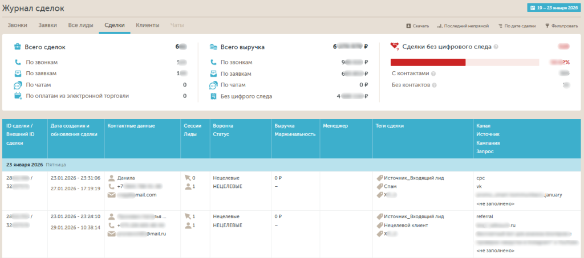
Task: Click the coins icon beside "Всего выручка"
Action: coord(213,47)
